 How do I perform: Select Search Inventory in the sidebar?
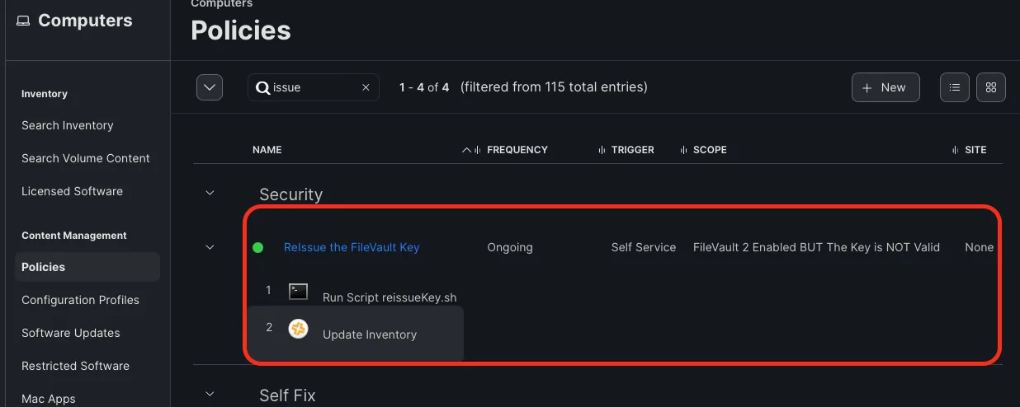[68, 125]
